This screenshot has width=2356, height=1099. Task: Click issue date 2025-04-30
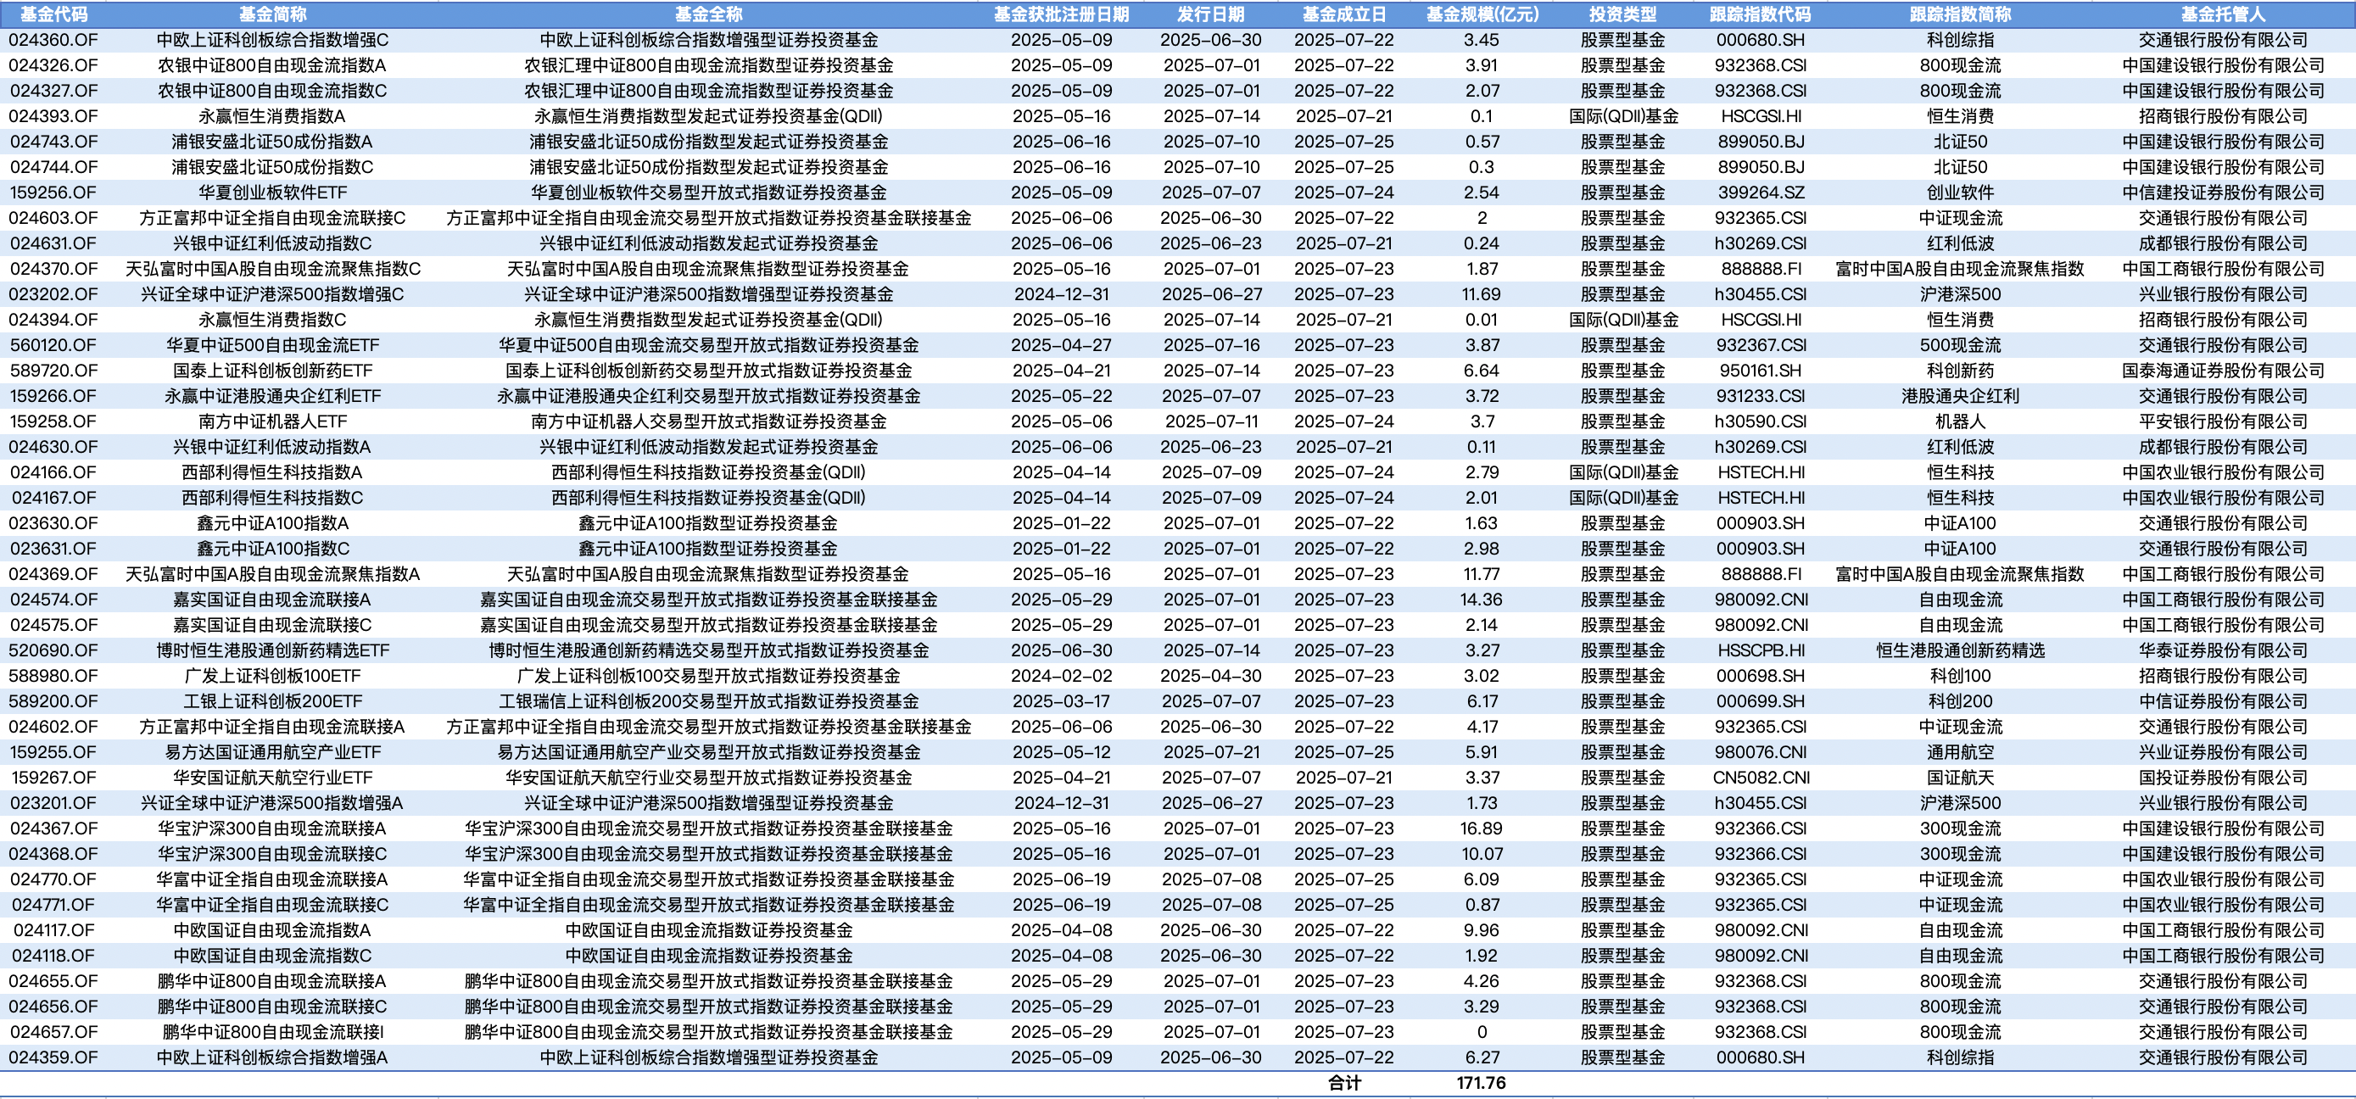(1211, 676)
